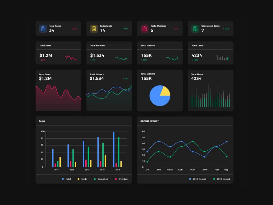Click the Total Sales $1.2M card

coord(58,90)
